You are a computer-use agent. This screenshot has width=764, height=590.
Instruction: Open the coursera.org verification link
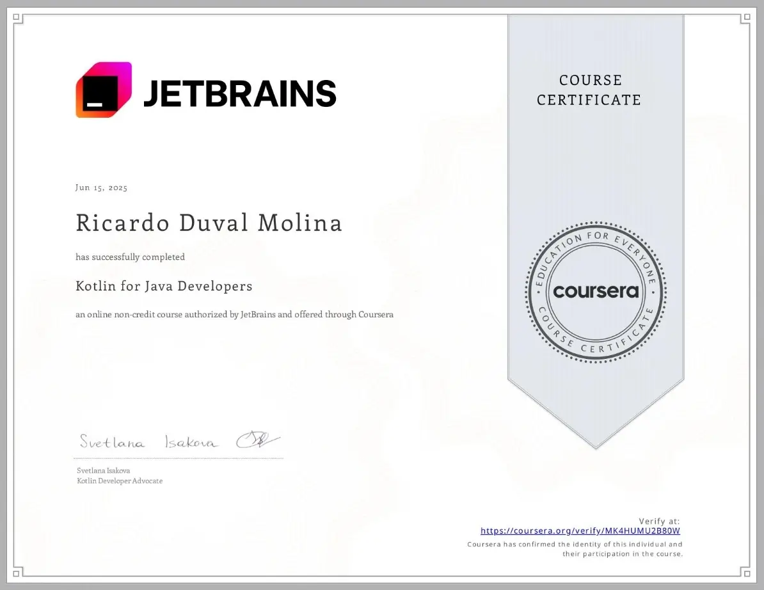[x=580, y=531]
